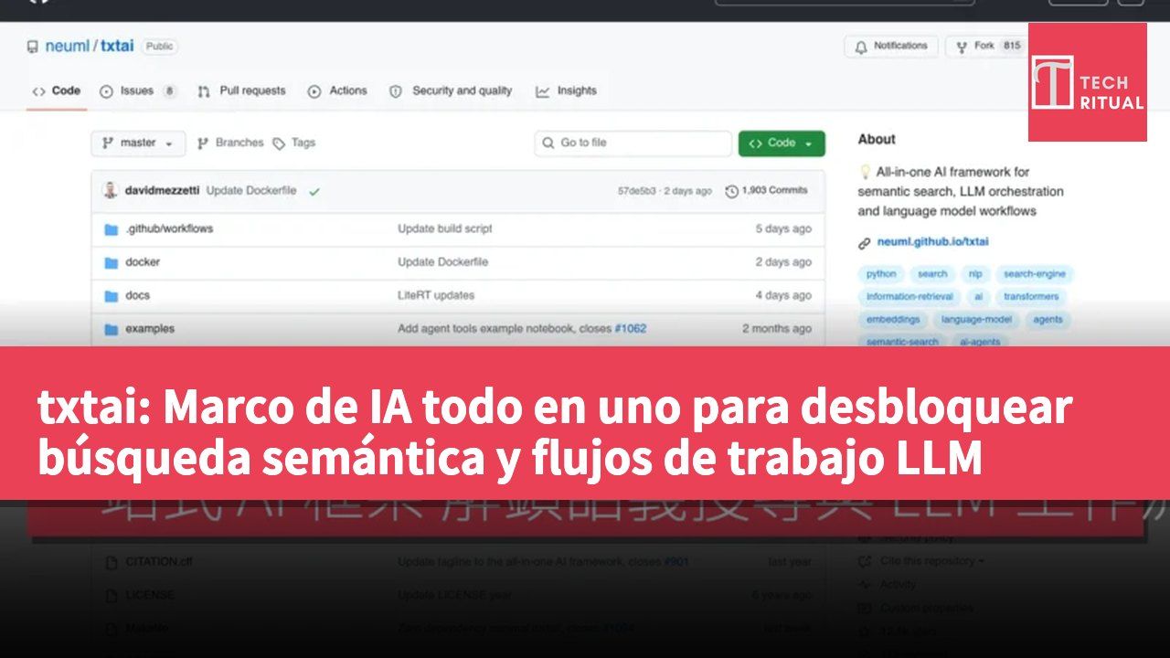
Task: Click the .github/workflows folder icon
Action: pos(112,228)
